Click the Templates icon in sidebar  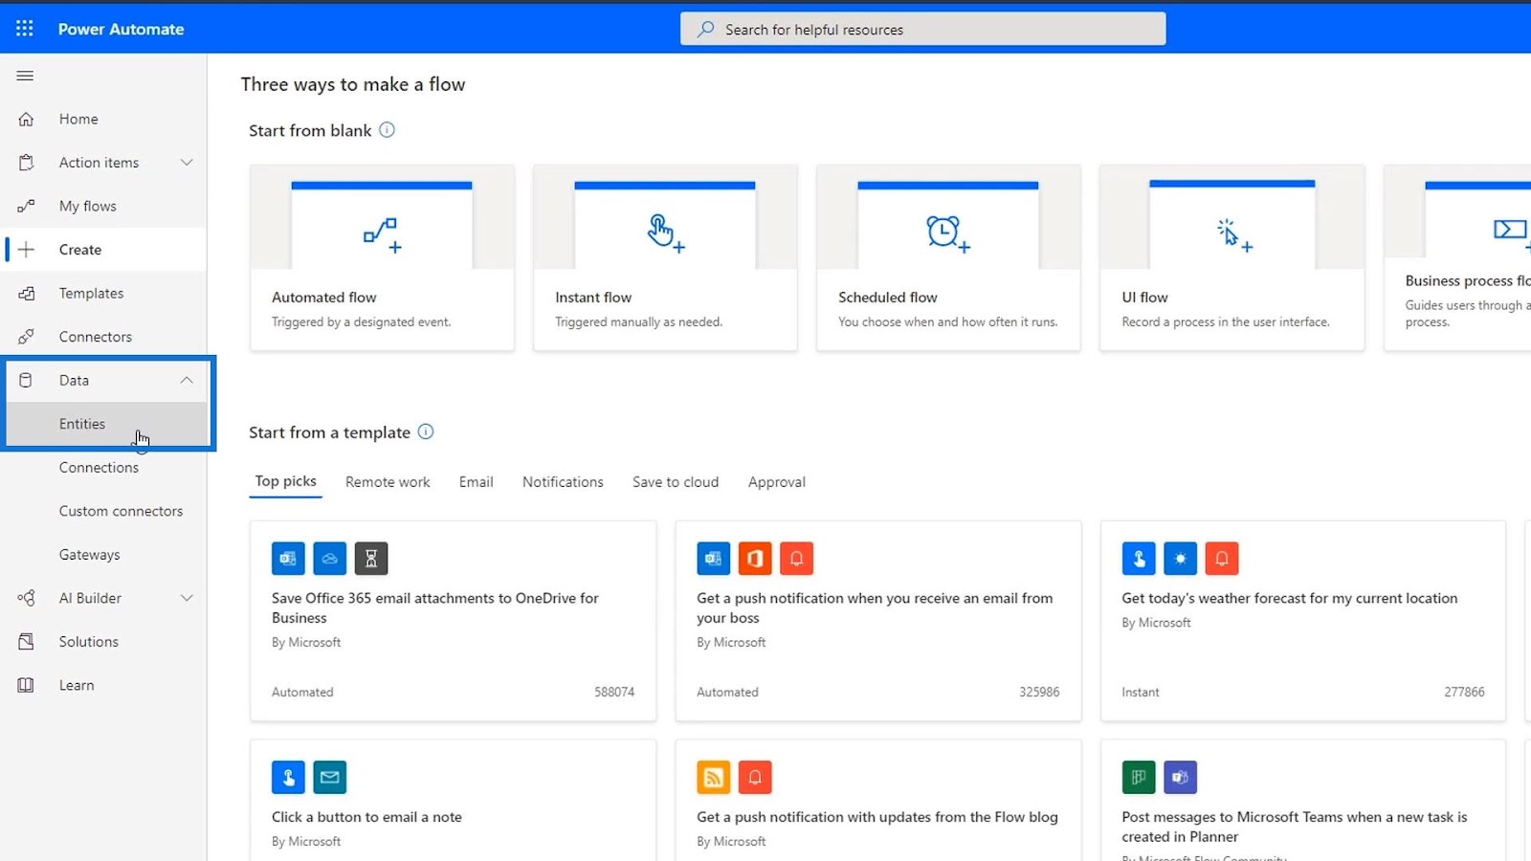coord(26,293)
